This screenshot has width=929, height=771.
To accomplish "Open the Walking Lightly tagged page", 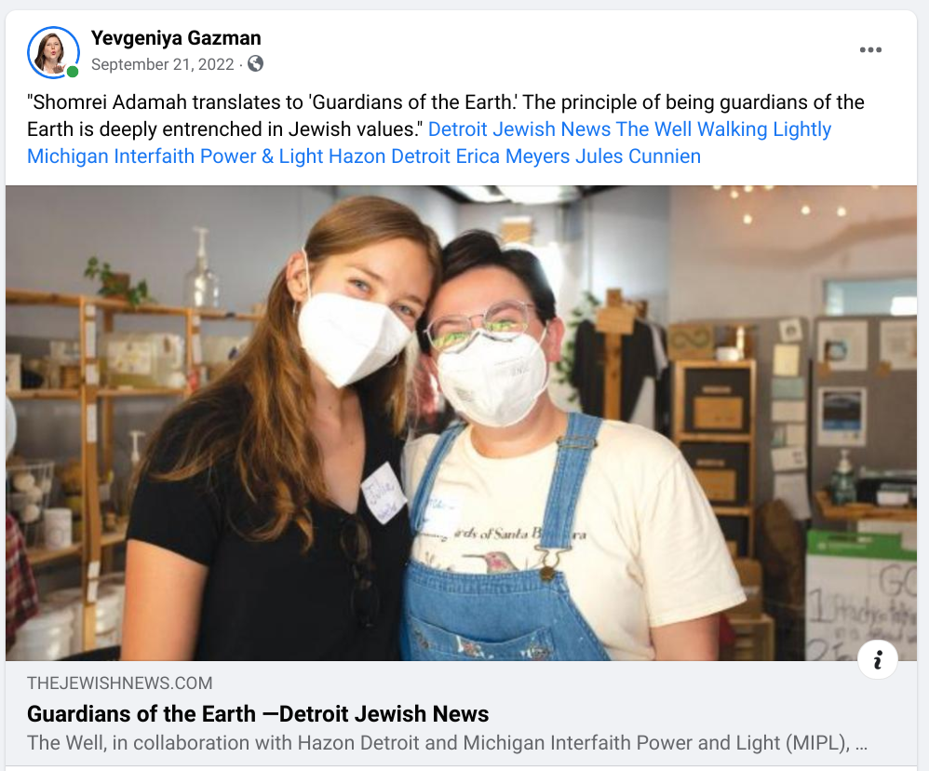I will pyautogui.click(x=764, y=129).
